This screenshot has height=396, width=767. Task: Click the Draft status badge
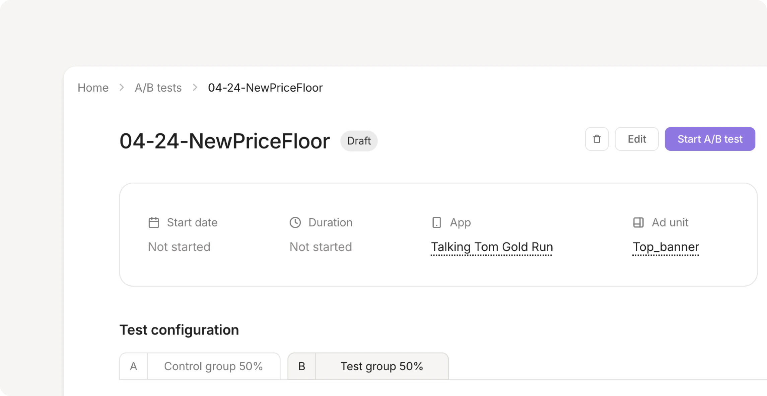click(x=359, y=141)
